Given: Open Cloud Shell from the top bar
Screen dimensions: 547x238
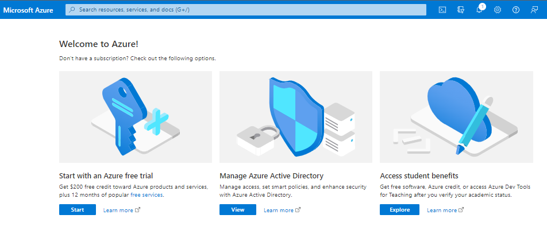Looking at the screenshot, I should [x=442, y=10].
